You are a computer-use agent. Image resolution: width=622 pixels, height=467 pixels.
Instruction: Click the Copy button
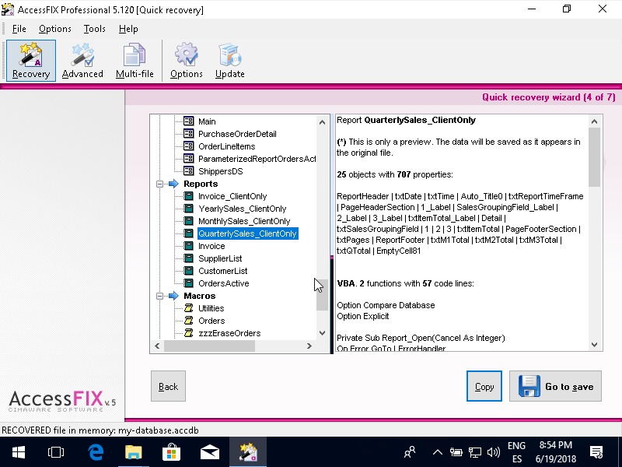coord(484,386)
